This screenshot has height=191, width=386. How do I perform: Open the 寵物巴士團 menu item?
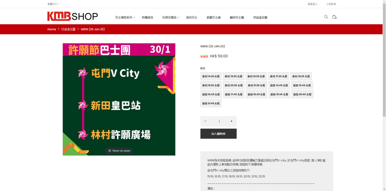point(237,18)
